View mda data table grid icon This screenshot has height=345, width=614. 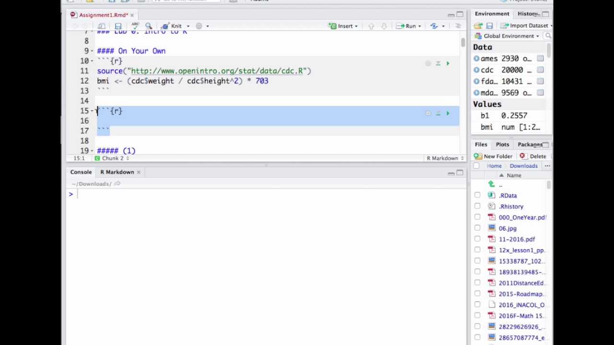[540, 93]
